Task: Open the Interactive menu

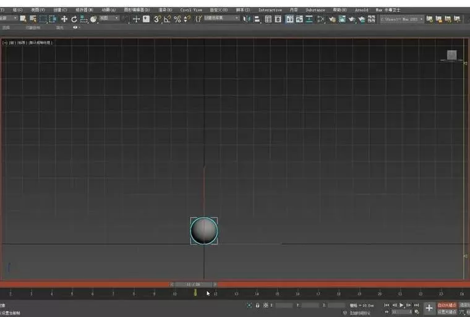Action: 270,10
